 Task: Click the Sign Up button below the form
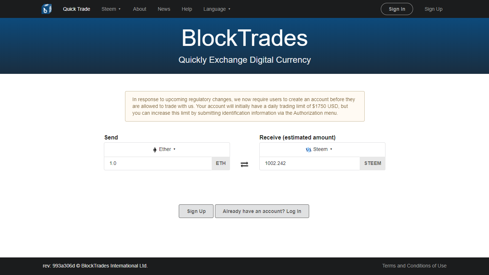point(196,211)
